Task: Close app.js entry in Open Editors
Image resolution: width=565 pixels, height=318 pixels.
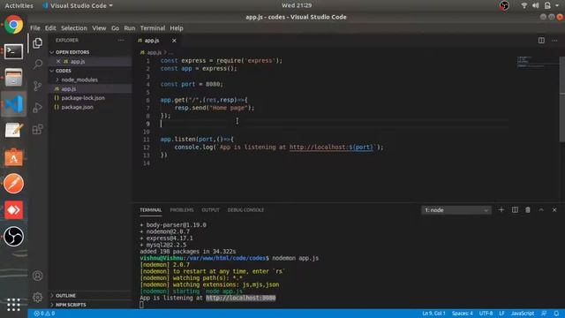Action: (58, 62)
